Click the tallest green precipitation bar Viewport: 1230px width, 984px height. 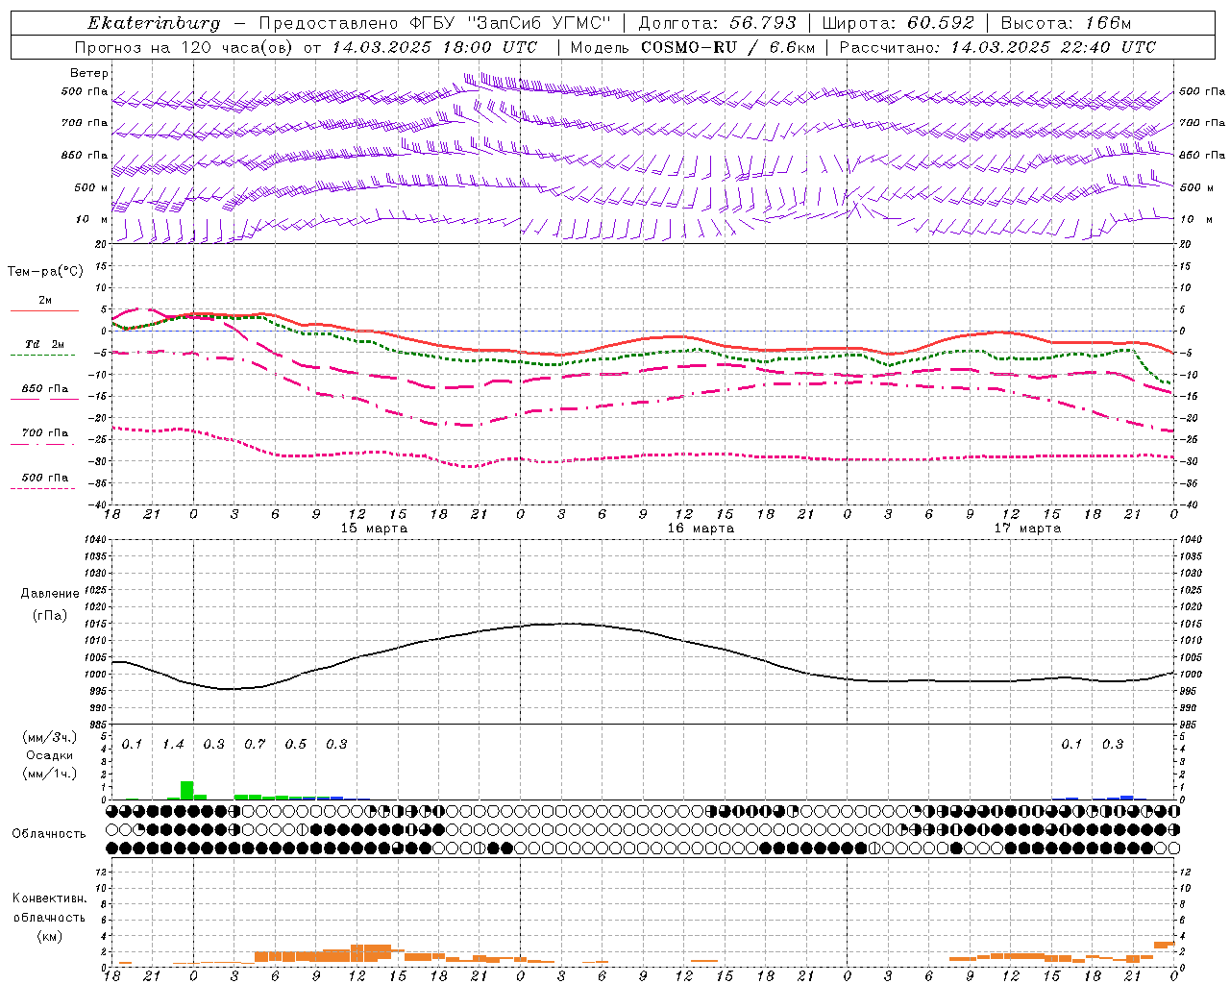click(186, 790)
